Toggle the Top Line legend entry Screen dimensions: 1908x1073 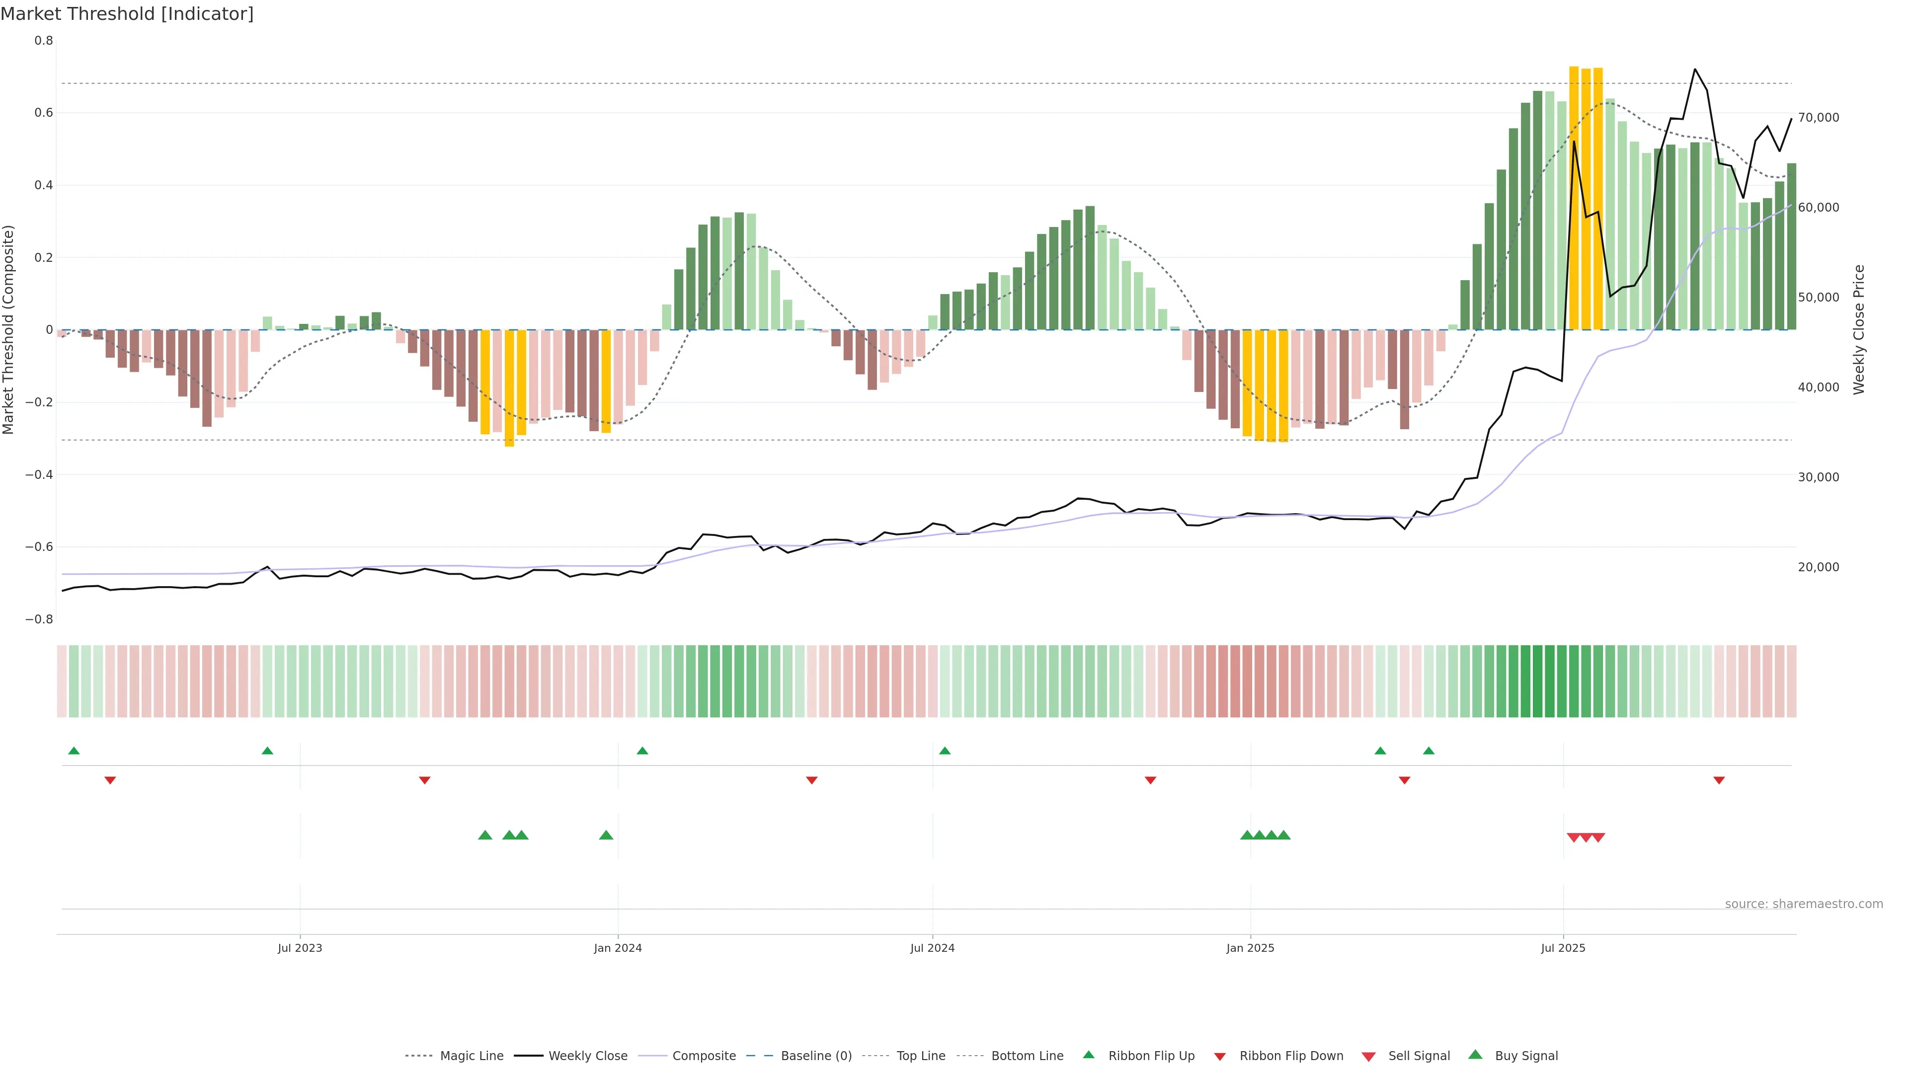click(921, 1056)
